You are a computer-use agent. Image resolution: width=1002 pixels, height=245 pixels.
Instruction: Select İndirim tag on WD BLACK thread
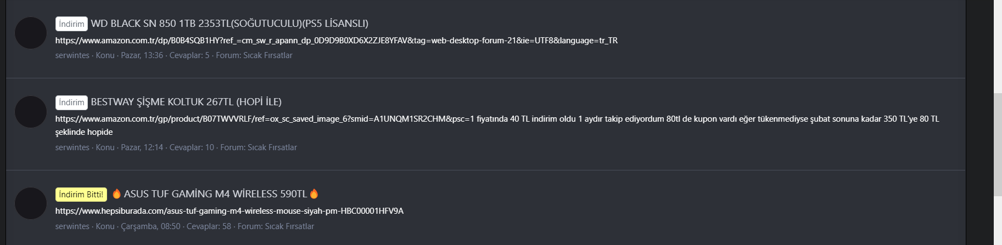71,24
